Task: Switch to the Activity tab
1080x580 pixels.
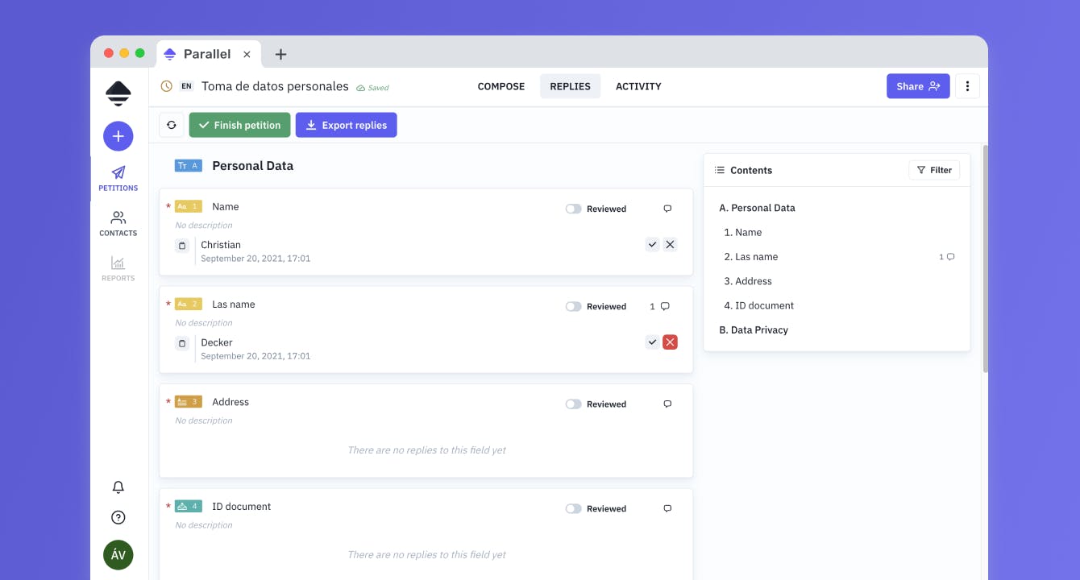Action: pyautogui.click(x=638, y=86)
